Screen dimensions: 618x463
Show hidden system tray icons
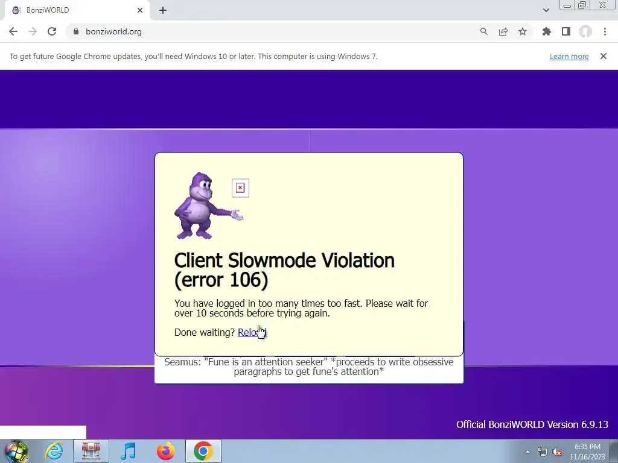[x=527, y=452]
